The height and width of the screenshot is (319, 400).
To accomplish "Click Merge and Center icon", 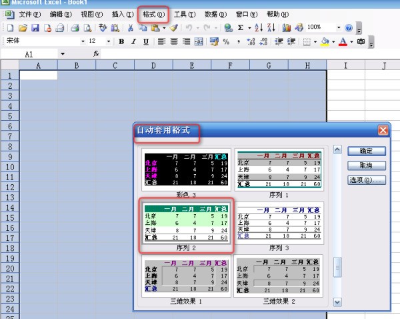I will point(199,41).
